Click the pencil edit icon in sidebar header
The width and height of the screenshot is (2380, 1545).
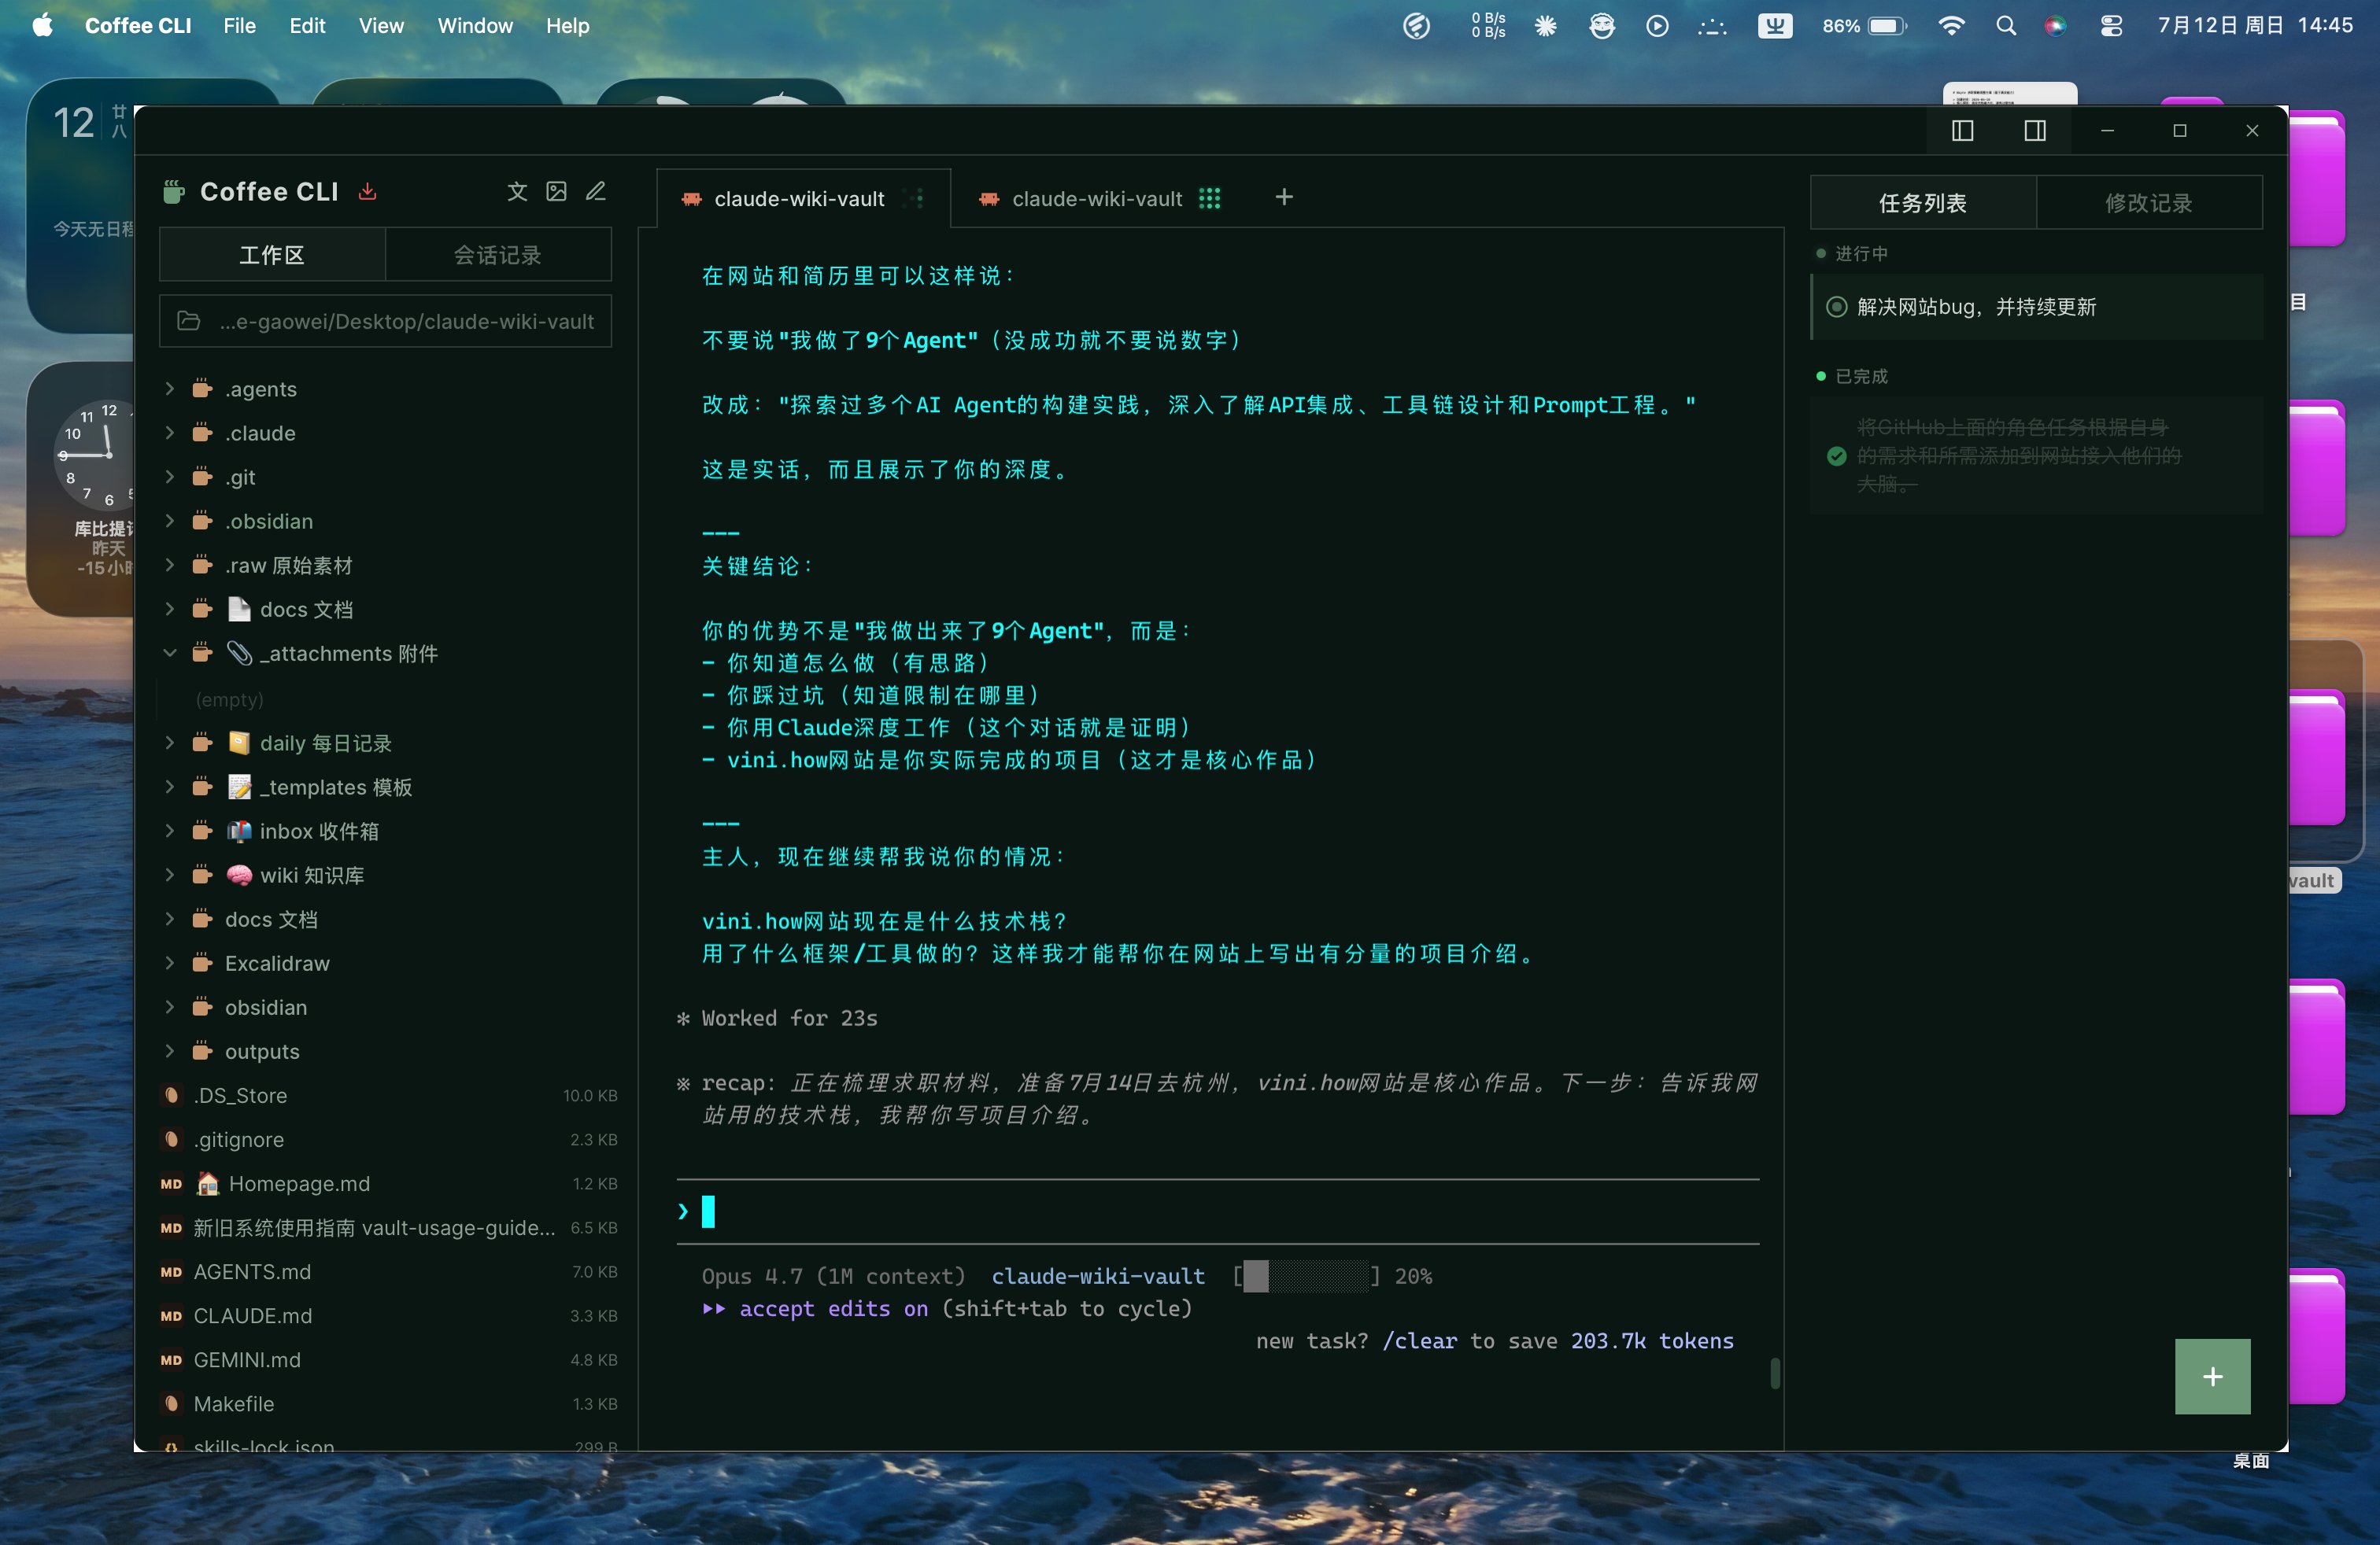pos(596,191)
